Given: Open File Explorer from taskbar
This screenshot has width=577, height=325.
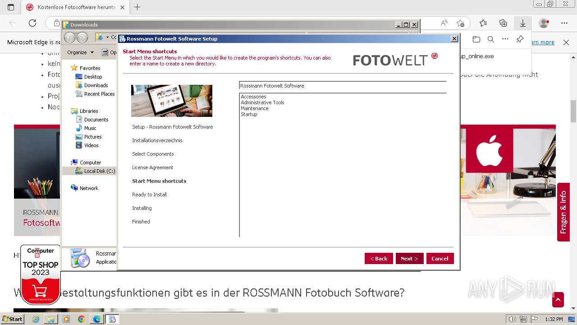Looking at the screenshot, I should [51, 319].
